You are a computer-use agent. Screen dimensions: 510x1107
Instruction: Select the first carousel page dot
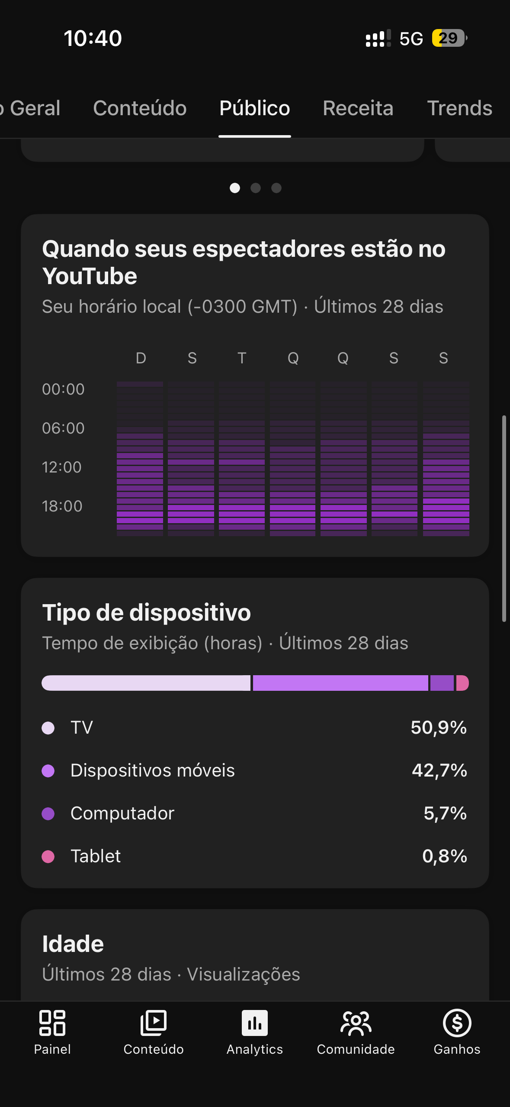[x=235, y=188]
